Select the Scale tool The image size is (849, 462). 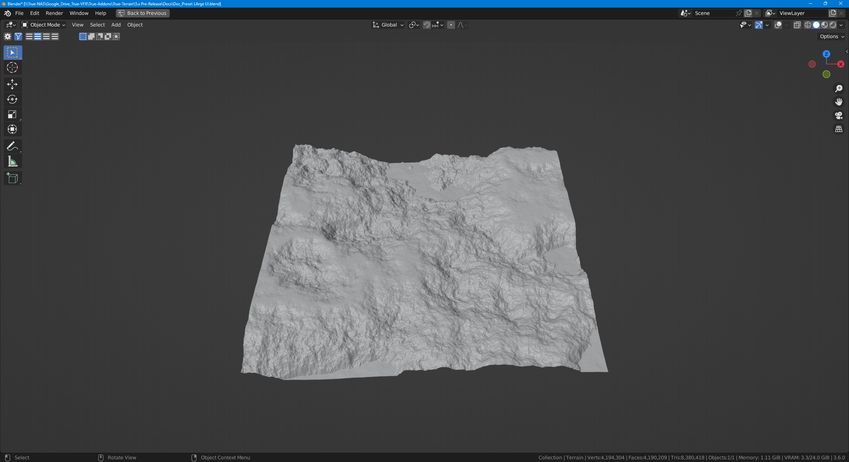point(12,115)
